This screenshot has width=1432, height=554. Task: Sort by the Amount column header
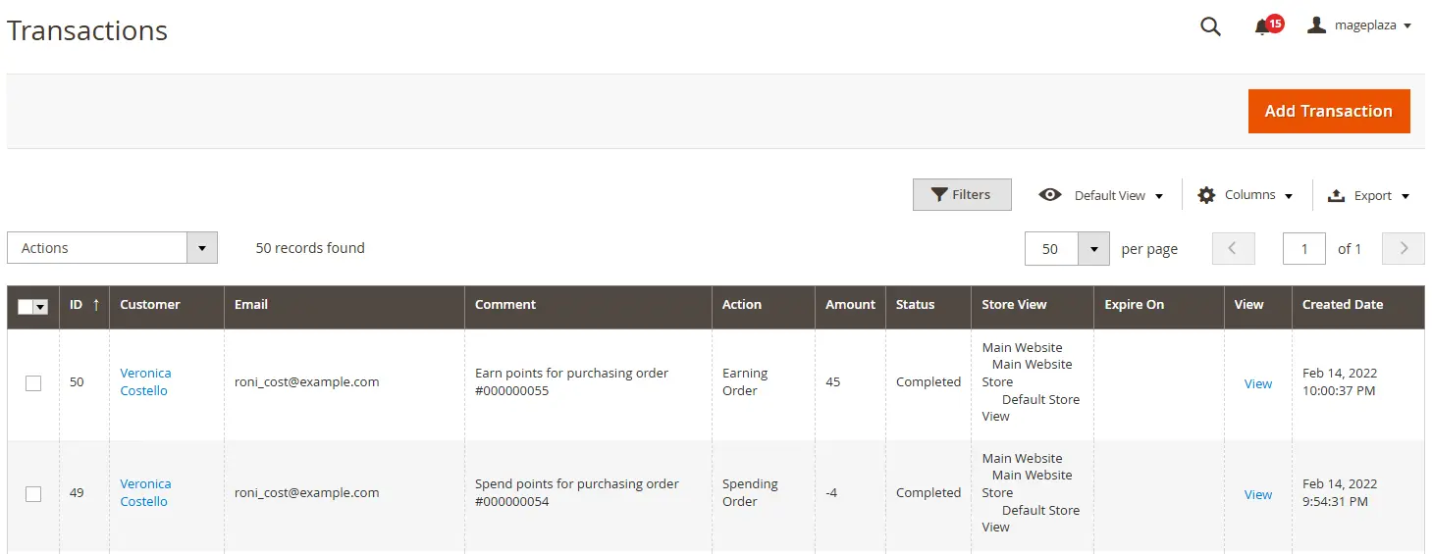(x=850, y=305)
